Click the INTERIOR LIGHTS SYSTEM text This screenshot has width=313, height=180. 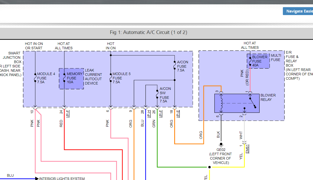click(x=62, y=179)
